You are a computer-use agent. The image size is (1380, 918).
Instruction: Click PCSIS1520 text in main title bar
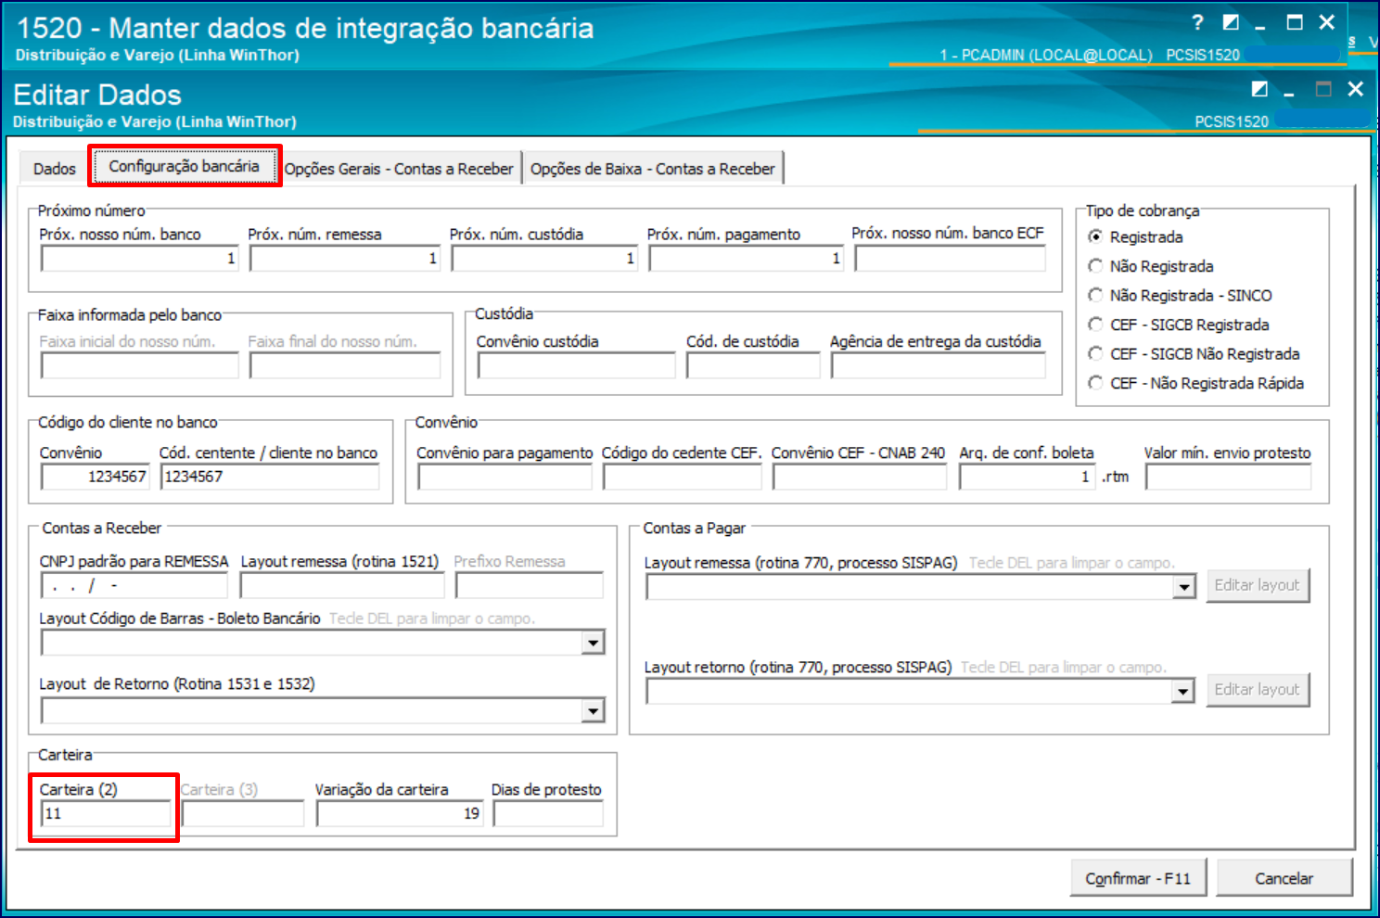pos(1203,55)
